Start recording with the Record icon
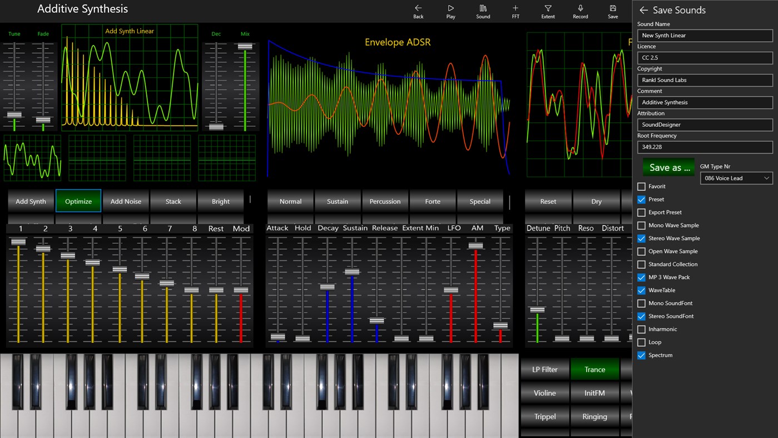This screenshot has width=778, height=438. (x=580, y=11)
